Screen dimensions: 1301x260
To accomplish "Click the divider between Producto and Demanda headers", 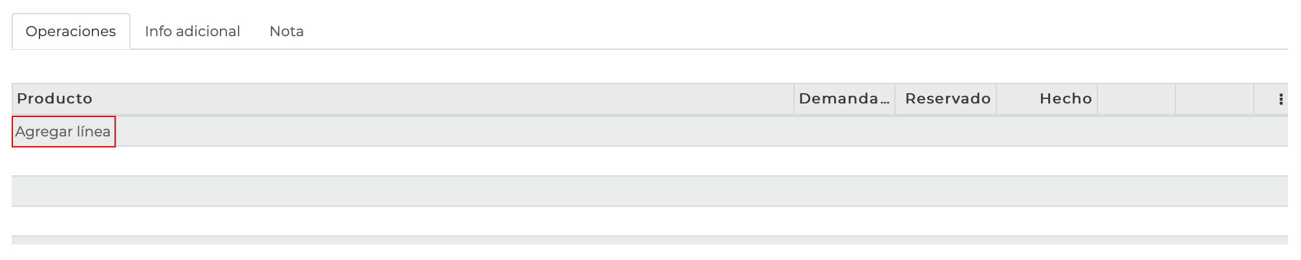I will 794,99.
